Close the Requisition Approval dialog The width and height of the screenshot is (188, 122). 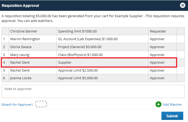point(182,5)
